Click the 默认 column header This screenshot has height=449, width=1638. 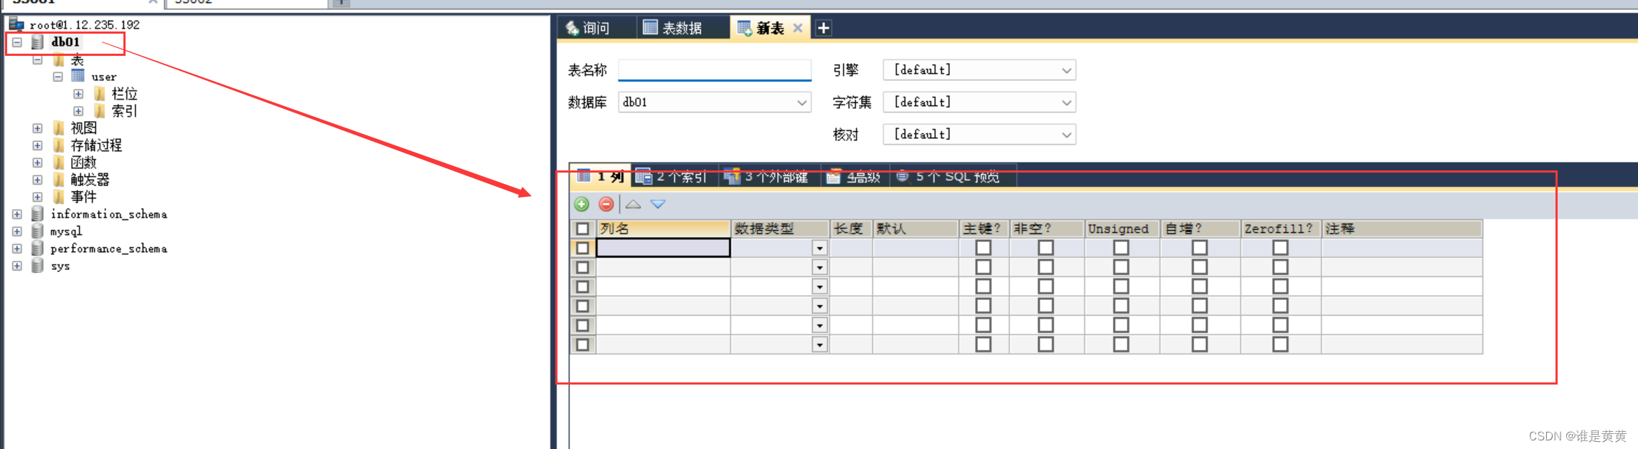916,228
